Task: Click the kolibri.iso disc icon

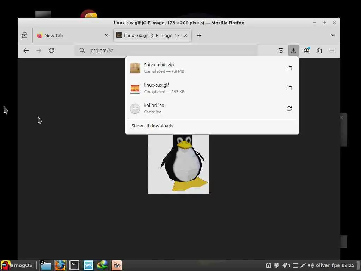Action: [135, 109]
